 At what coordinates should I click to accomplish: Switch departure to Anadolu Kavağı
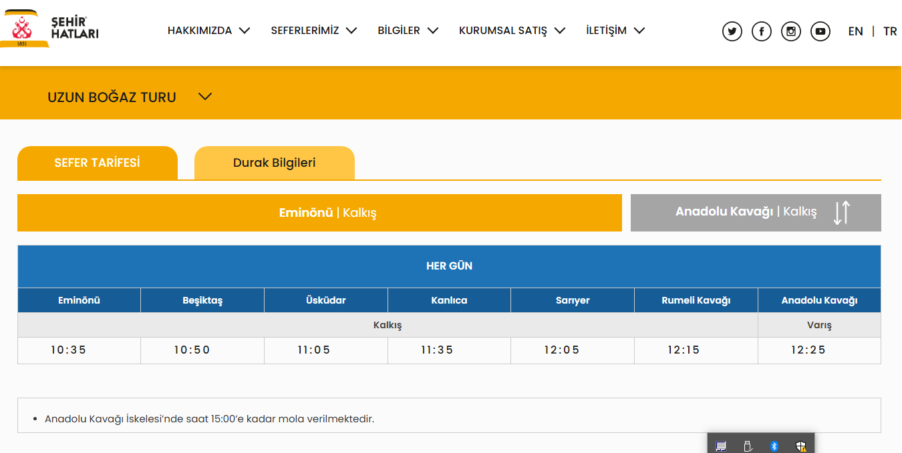(745, 212)
